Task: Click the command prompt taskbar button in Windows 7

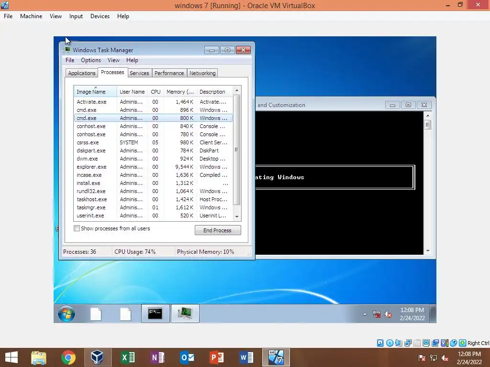Action: coord(156,313)
